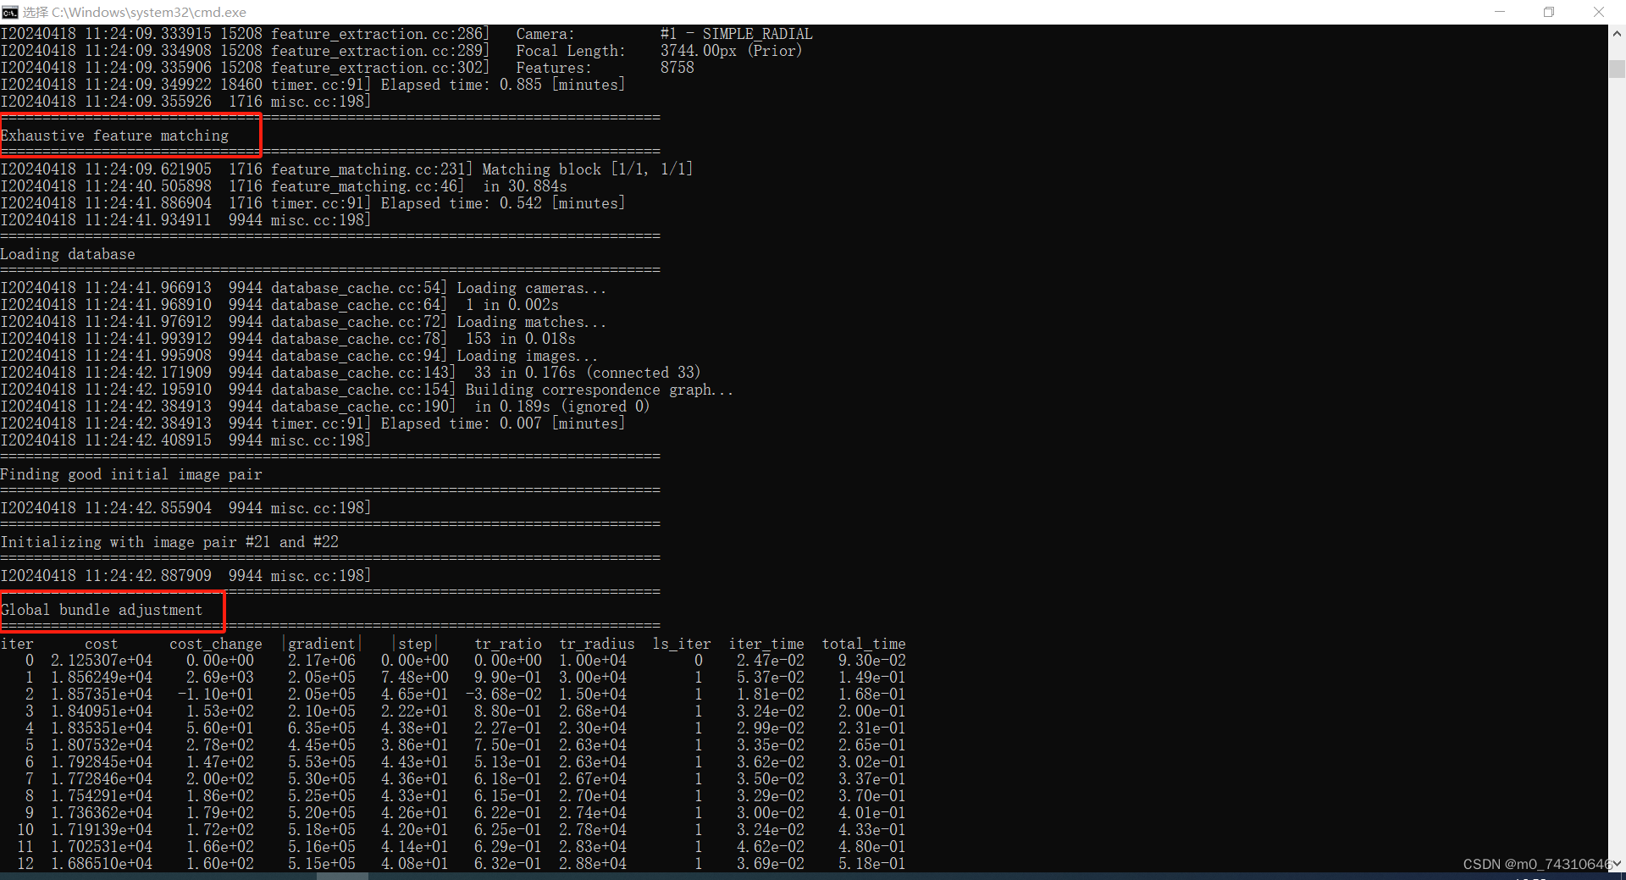Select the highlighted Exhaustive feature matching text

click(116, 135)
